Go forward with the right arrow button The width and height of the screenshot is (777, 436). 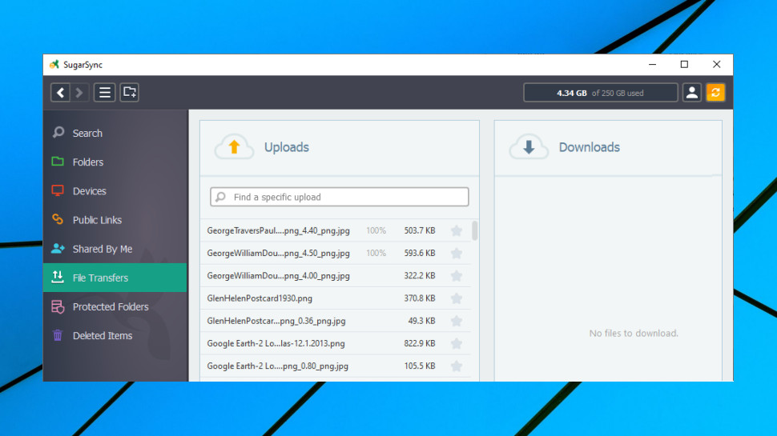pyautogui.click(x=79, y=93)
